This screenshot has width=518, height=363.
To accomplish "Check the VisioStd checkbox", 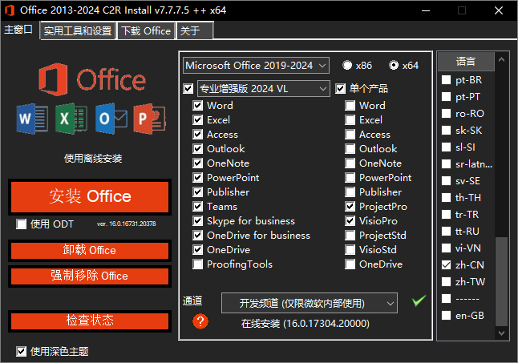I will coord(350,250).
